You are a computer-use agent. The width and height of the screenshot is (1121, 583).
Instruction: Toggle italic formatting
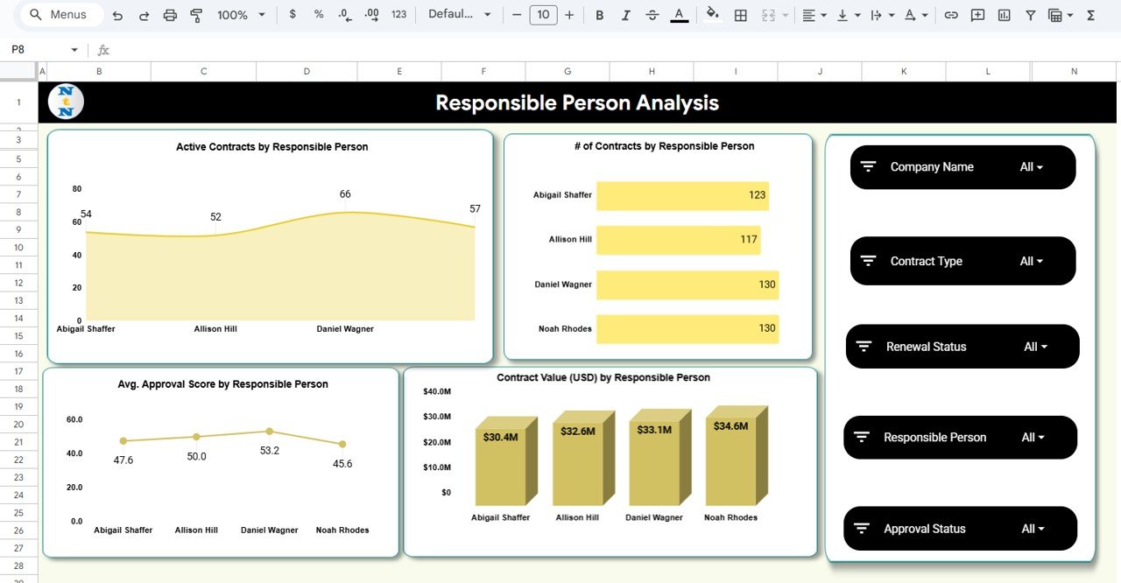tap(624, 15)
